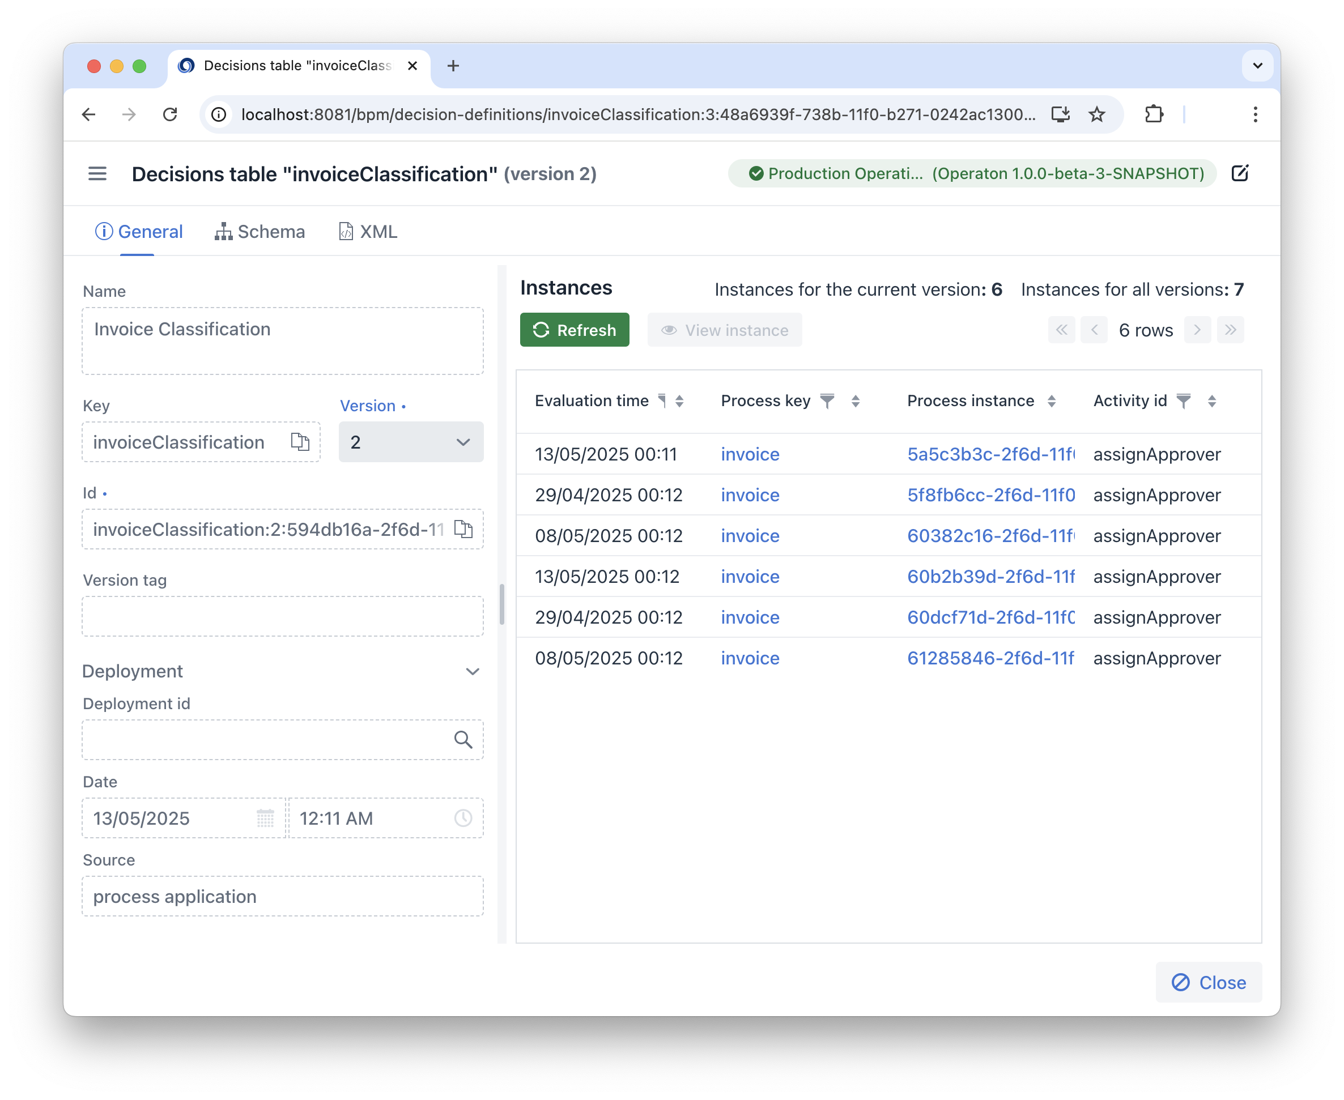This screenshot has height=1100, width=1344.
Task: Open process instance 60382c16-2f6d-11f
Action: click(991, 535)
